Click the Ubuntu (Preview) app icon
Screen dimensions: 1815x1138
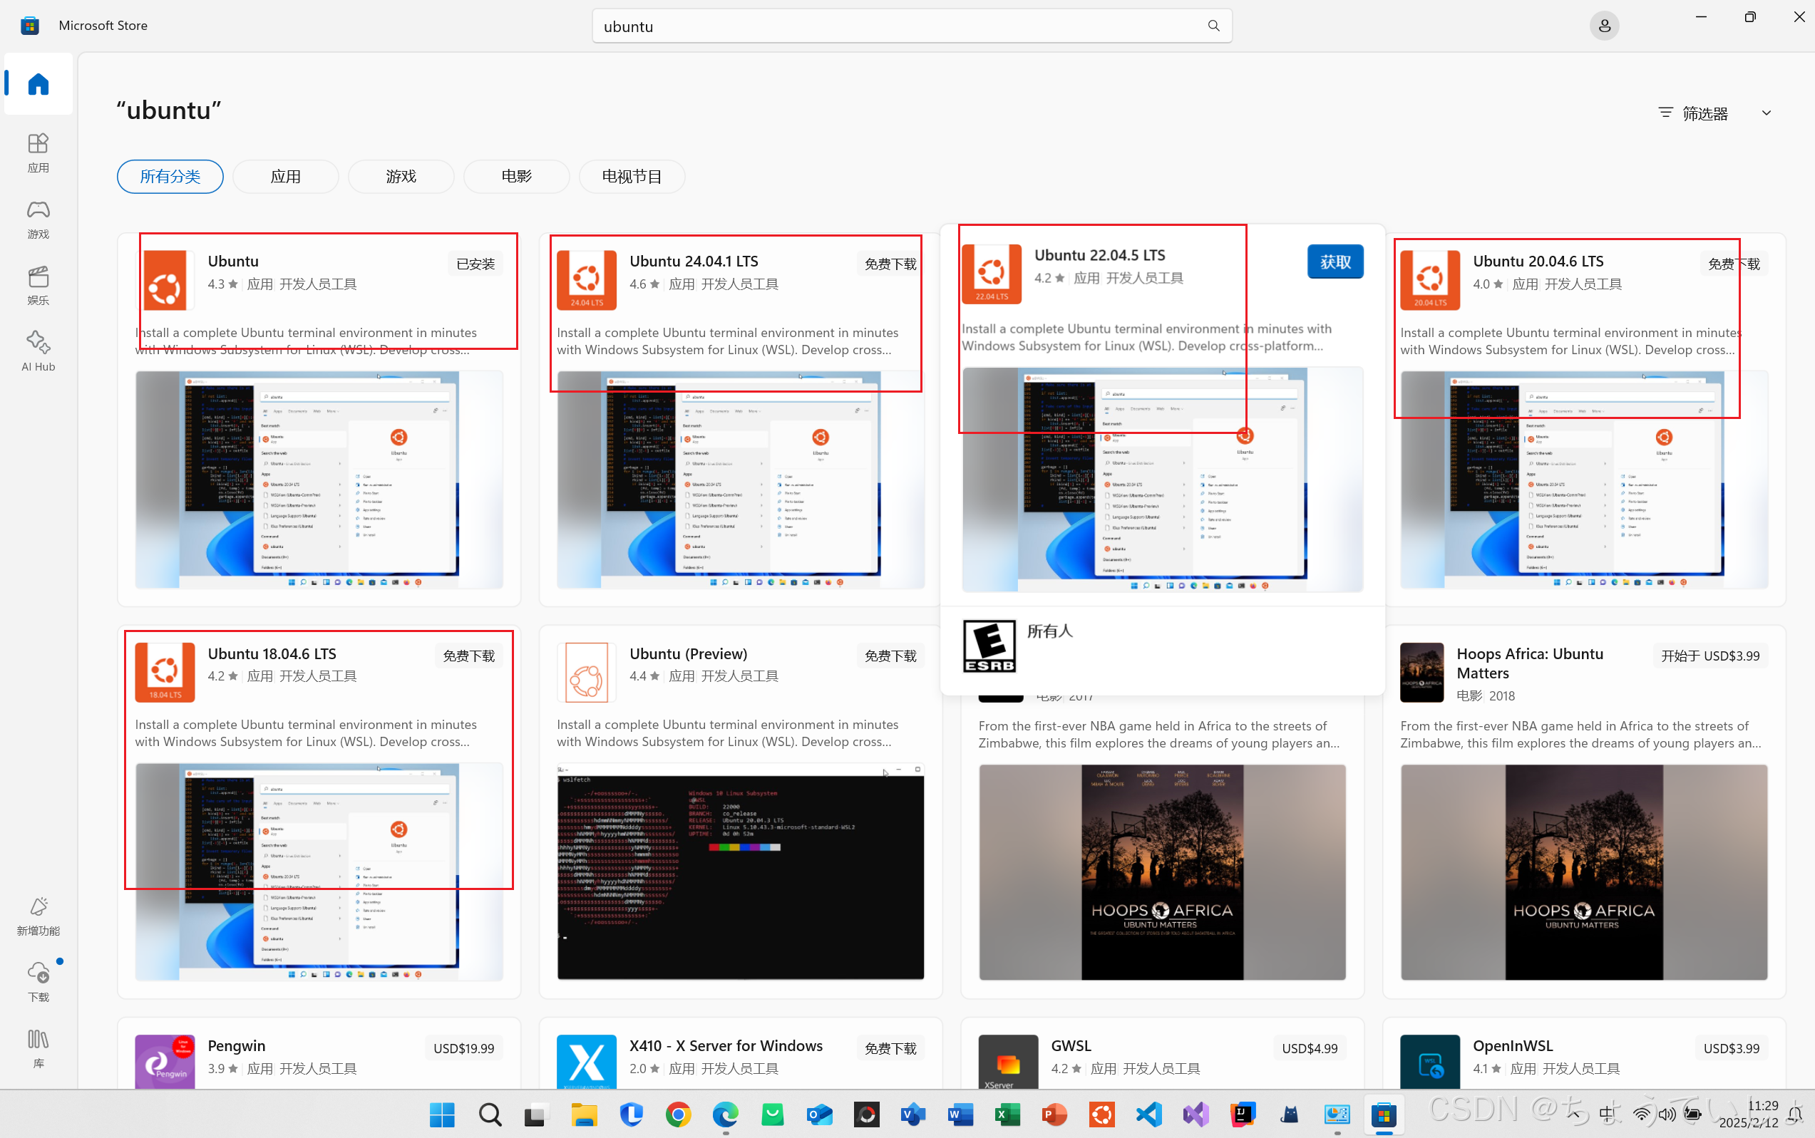(587, 672)
